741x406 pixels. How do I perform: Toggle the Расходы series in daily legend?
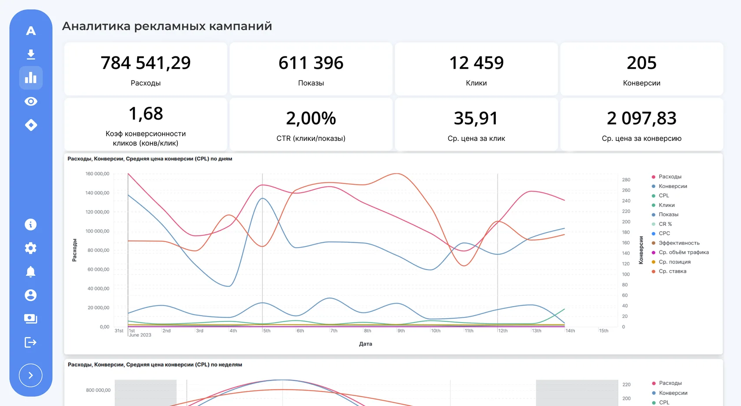click(x=666, y=177)
